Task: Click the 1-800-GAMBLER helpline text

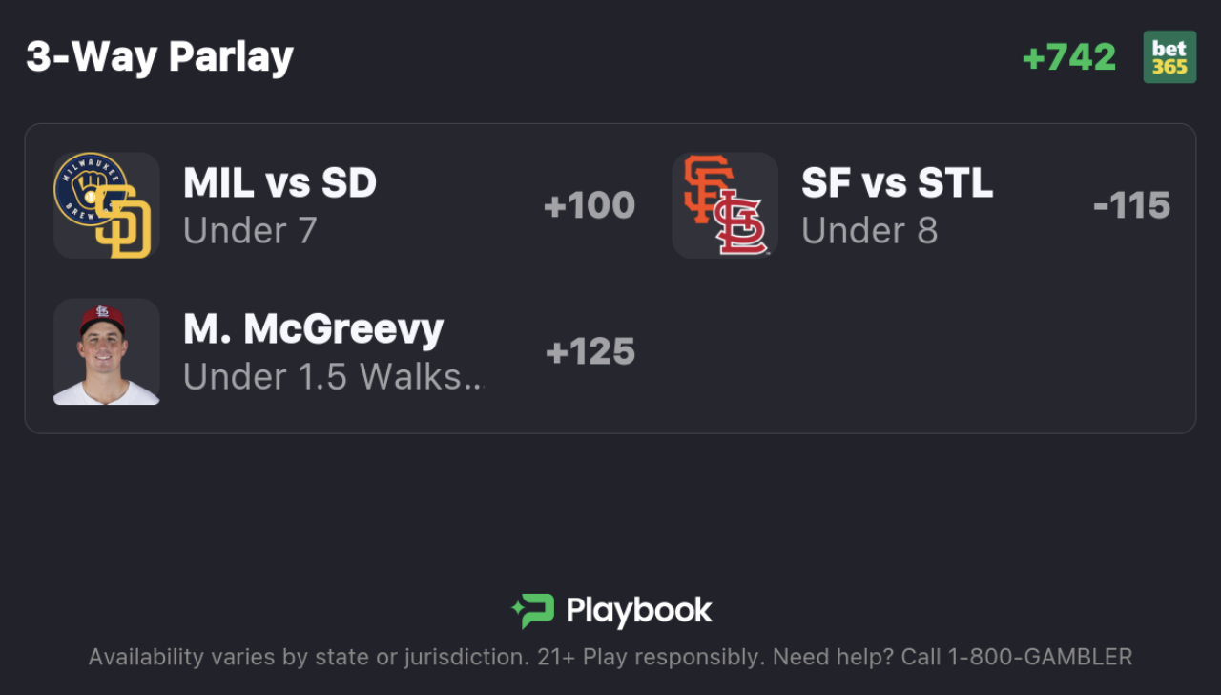Action: point(1040,657)
